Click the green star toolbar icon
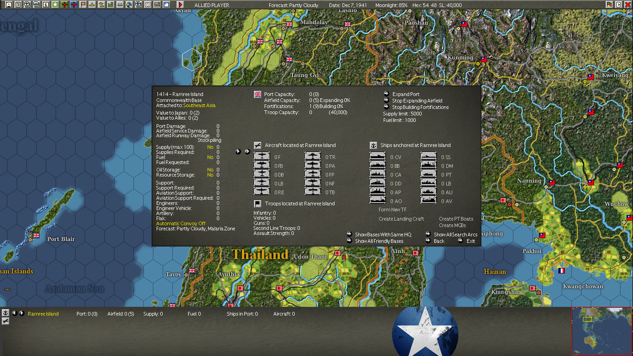Viewport: 633px width, 356px height. point(55,5)
